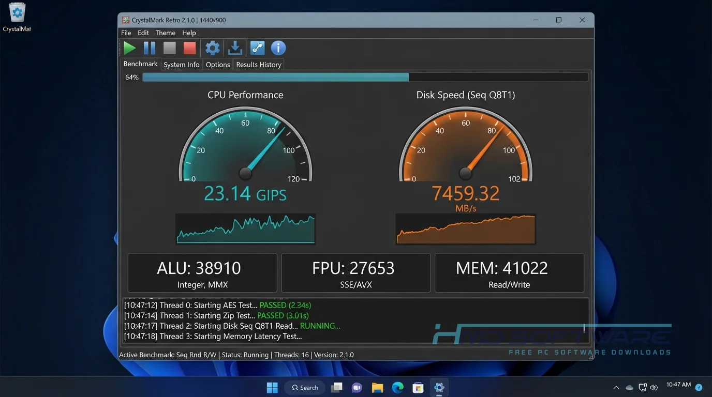Open File Explorer from the taskbar
712x397 pixels.
(377, 387)
